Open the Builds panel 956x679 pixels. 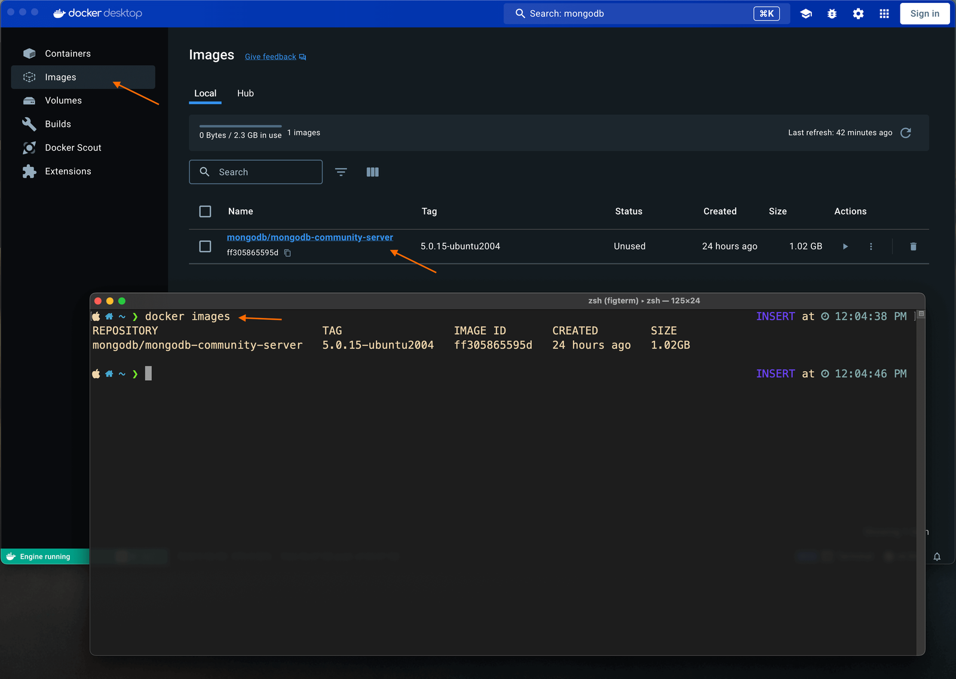pyautogui.click(x=58, y=124)
